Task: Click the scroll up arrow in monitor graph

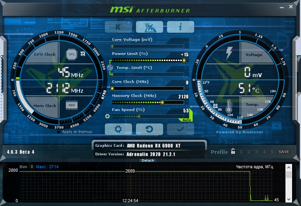Action: coord(289,168)
